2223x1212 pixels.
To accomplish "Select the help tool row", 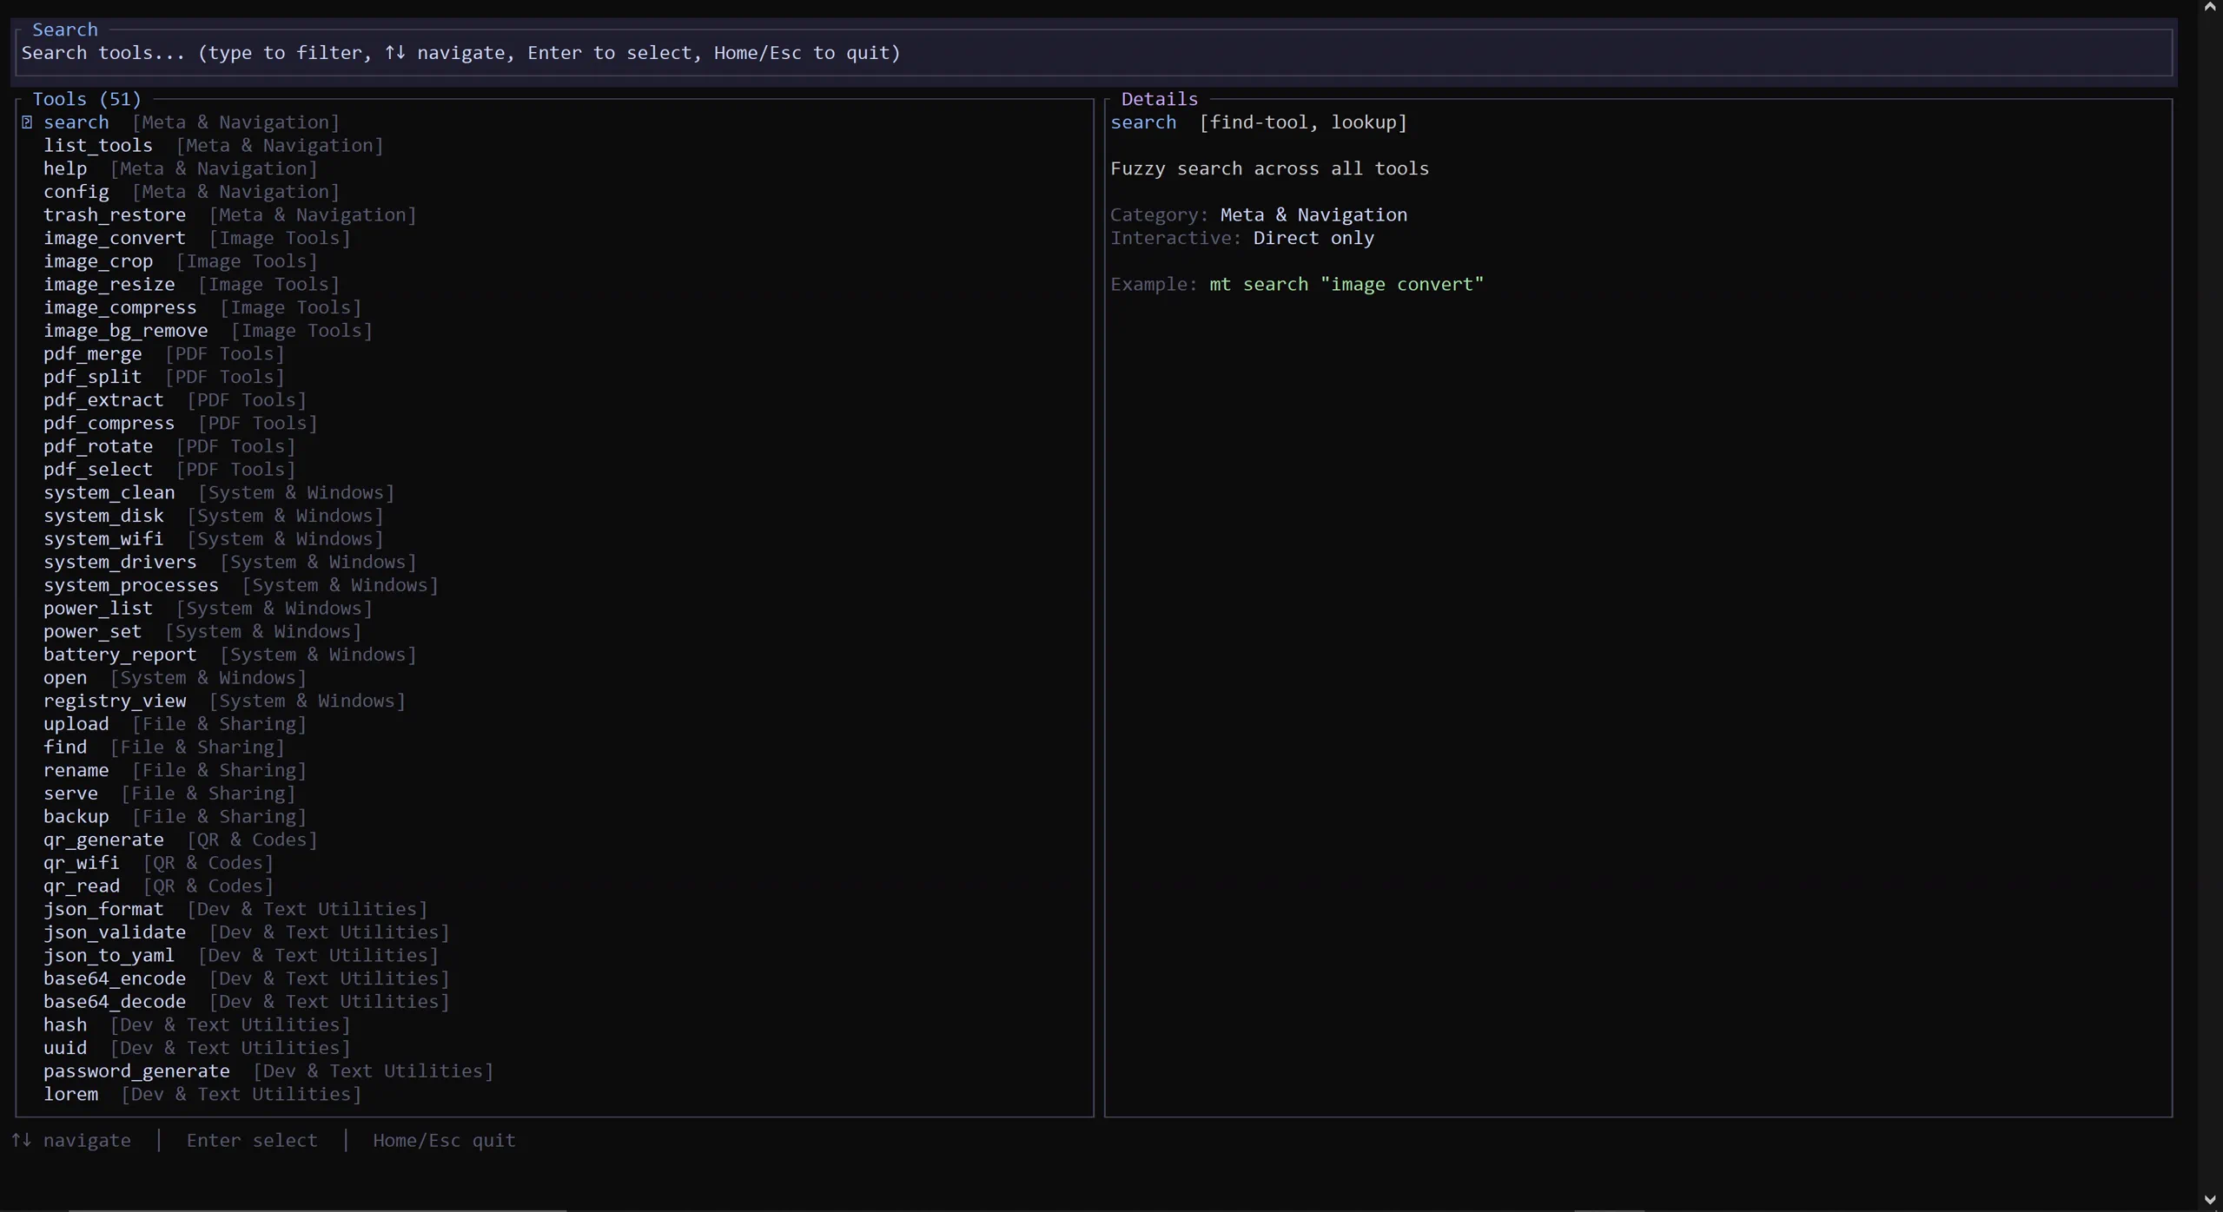I will tap(554, 169).
